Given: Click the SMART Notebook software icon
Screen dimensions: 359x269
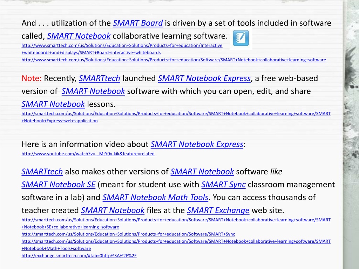Looking at the screenshot, I should [x=241, y=38].
